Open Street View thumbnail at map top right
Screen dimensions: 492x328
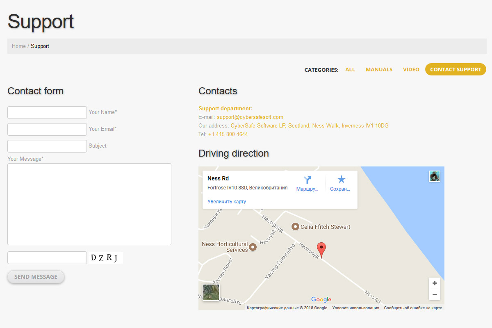434,176
